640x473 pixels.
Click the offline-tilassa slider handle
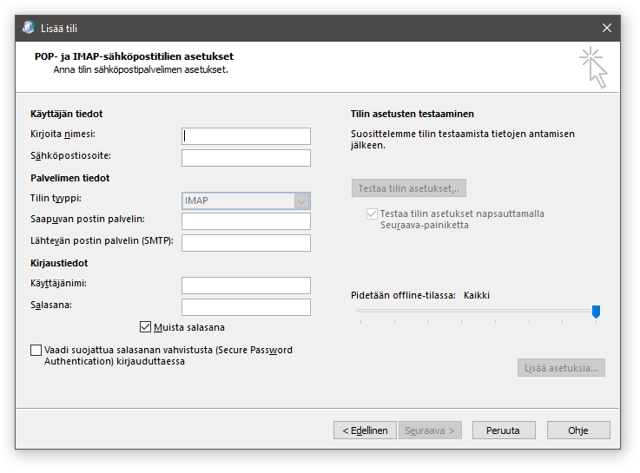click(596, 312)
